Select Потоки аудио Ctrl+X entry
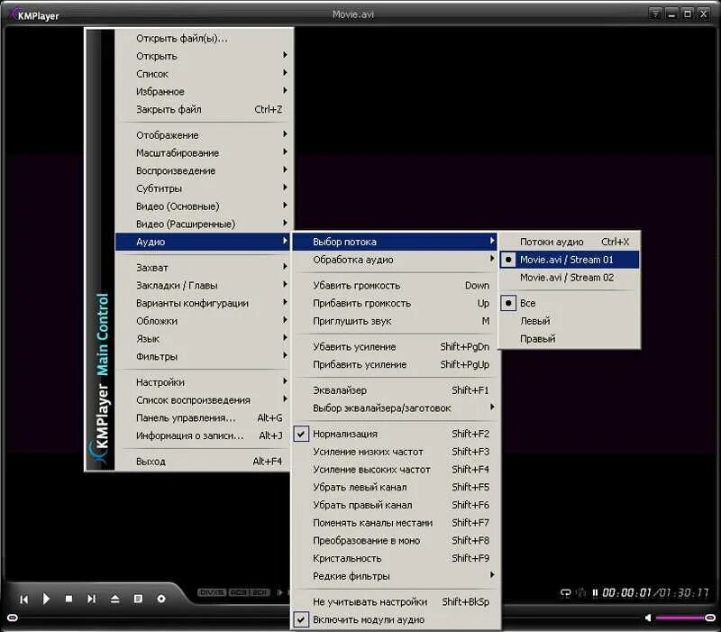 pos(570,242)
